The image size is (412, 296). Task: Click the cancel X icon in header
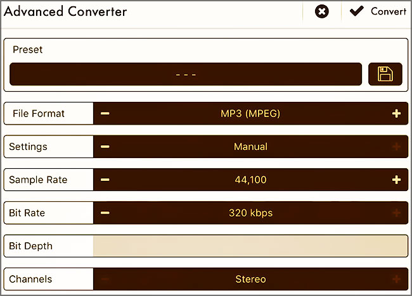click(x=321, y=11)
